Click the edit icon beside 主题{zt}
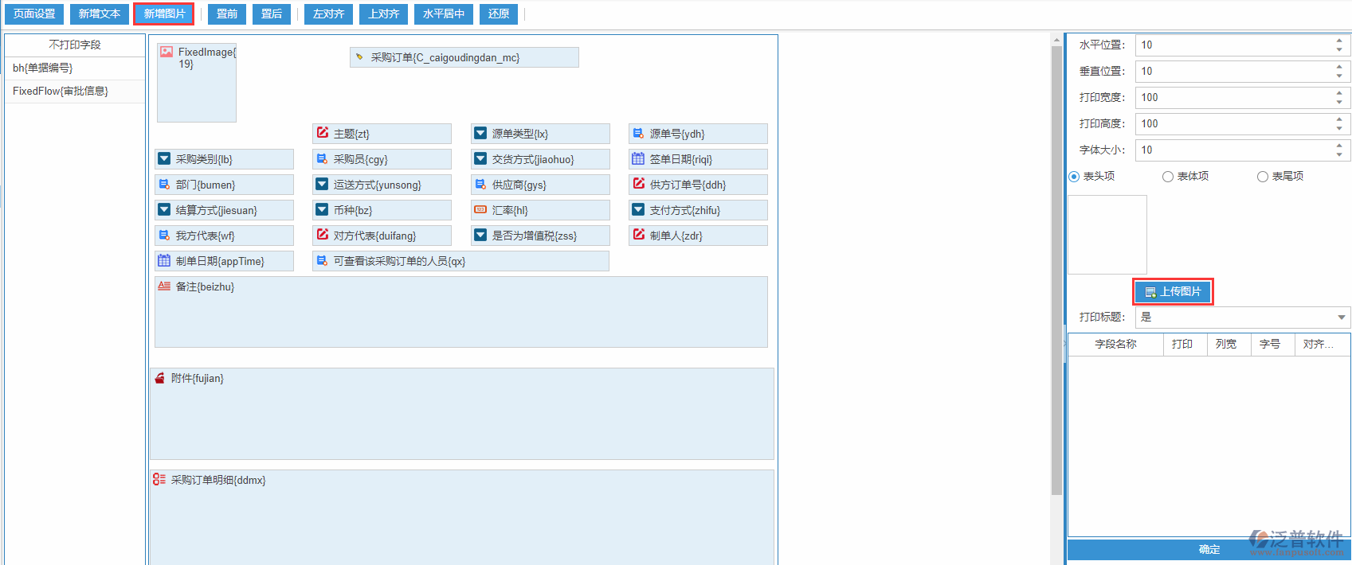The image size is (1352, 565). [323, 133]
